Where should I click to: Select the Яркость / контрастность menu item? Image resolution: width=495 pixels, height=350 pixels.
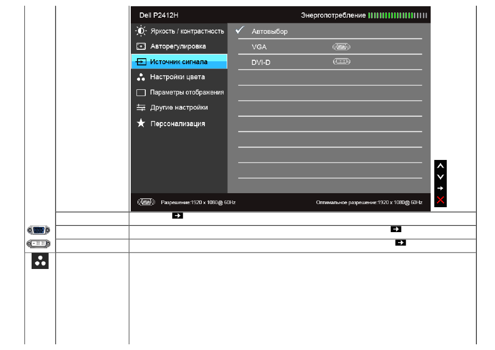(x=179, y=31)
